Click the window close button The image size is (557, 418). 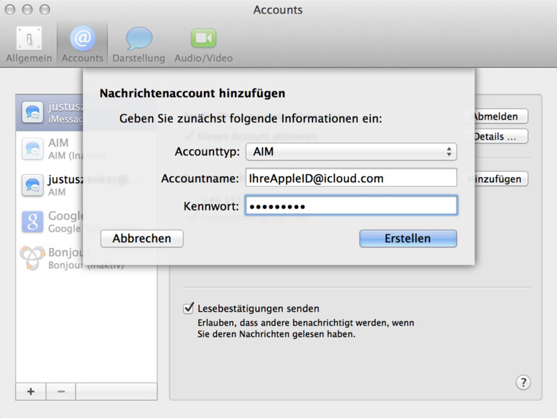(10, 9)
